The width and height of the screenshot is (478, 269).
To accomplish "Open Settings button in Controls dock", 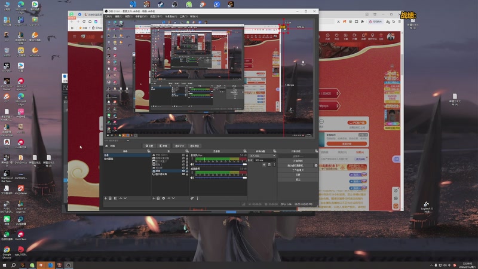I will [298, 175].
